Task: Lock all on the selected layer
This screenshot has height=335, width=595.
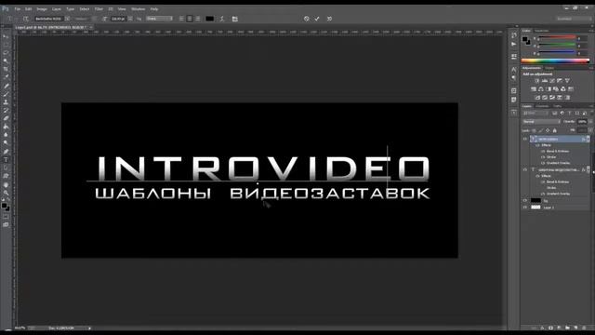Action: point(554,130)
